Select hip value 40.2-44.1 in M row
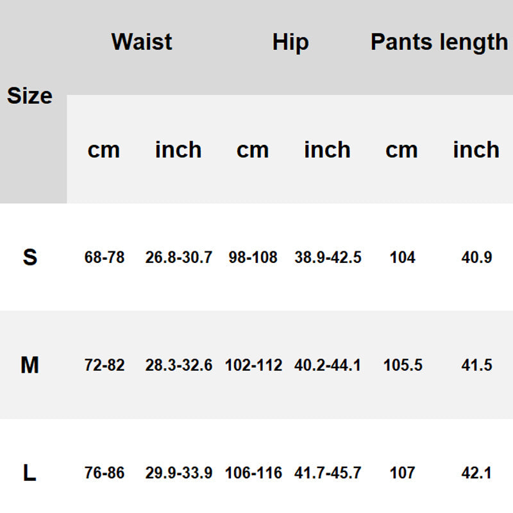 point(328,366)
